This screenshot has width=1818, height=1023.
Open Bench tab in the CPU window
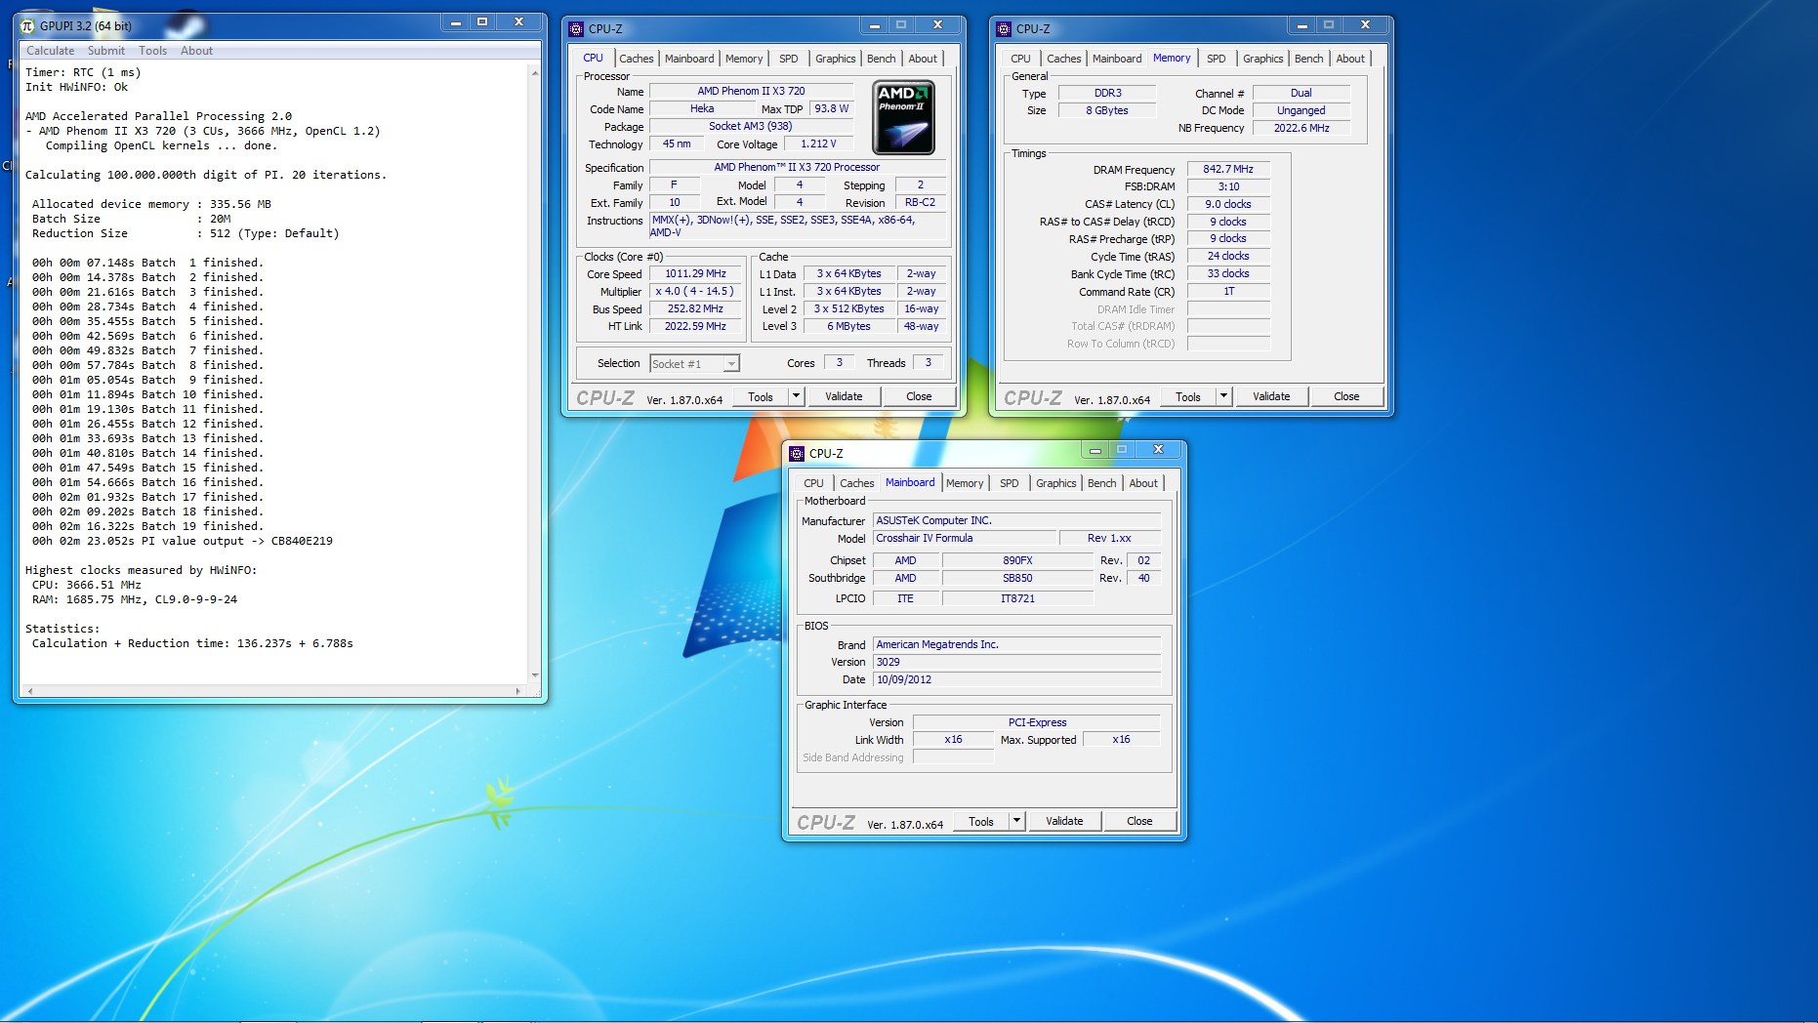(882, 59)
